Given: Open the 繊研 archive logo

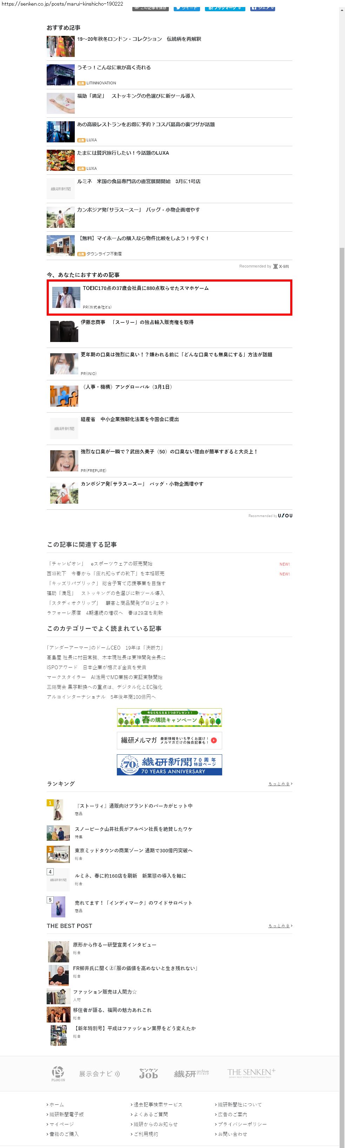Looking at the screenshot, I should pos(191,1073).
